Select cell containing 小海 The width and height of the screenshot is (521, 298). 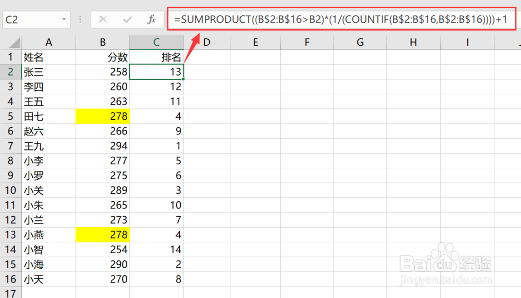48,265
